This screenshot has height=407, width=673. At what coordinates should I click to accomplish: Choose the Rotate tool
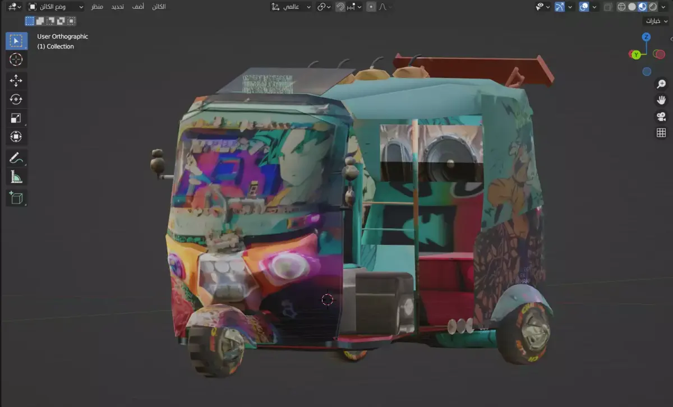[x=16, y=99]
